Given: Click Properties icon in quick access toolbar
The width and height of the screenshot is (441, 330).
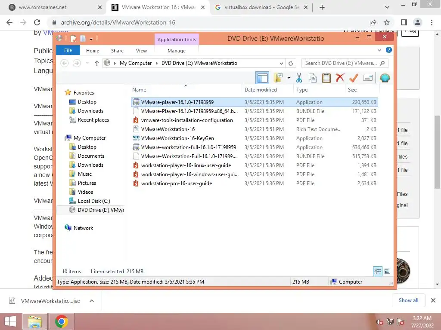Looking at the screenshot, I should (73, 38).
